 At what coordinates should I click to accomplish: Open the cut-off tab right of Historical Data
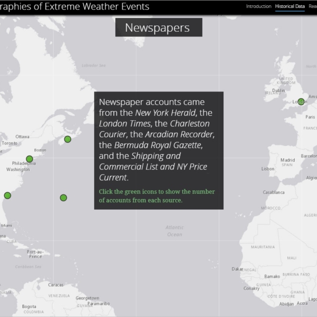tap(312, 7)
